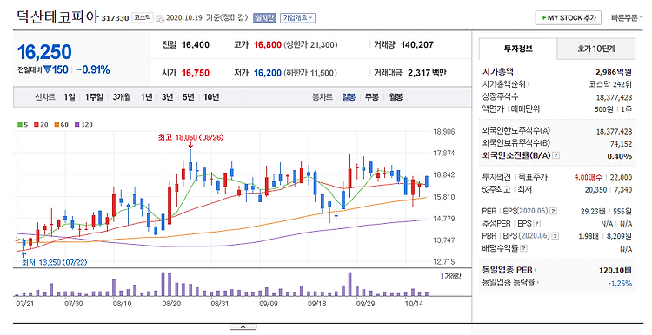
Task: Click the help icon next to PER EPS(2020.06)
Action: tap(553, 211)
